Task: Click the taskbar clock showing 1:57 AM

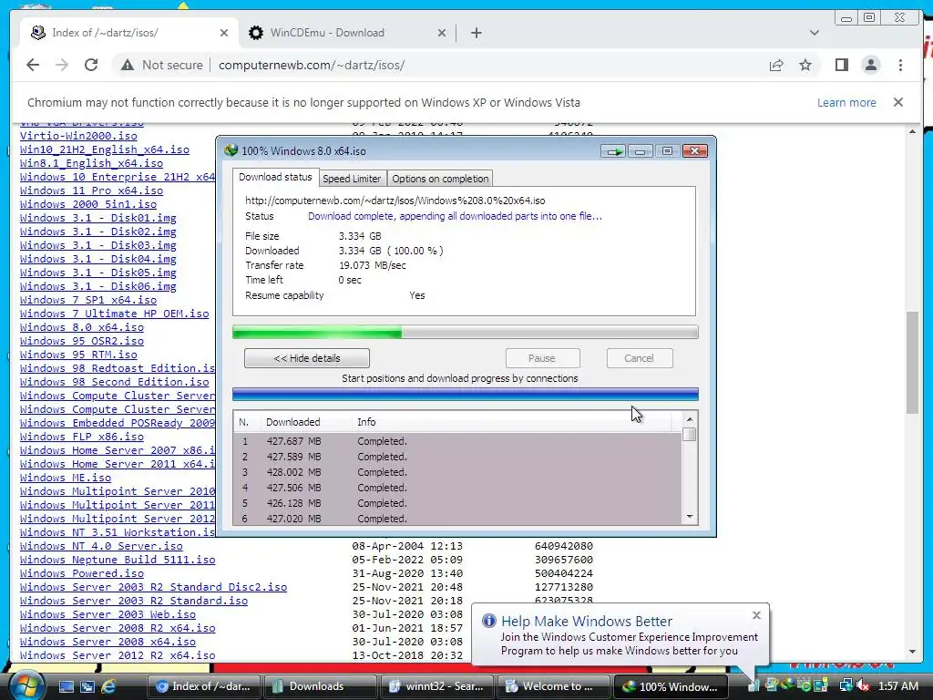Action: pos(897,686)
